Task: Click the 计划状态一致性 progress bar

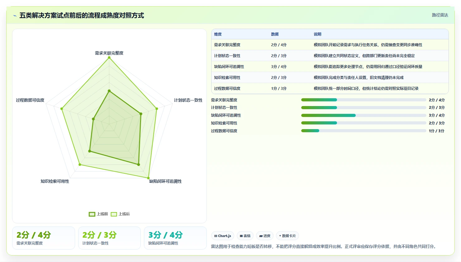Action: [x=364, y=108]
